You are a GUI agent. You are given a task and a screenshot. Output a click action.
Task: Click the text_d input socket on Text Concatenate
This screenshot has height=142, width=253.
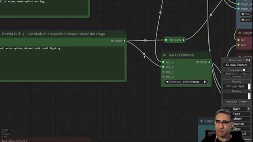[163, 77]
